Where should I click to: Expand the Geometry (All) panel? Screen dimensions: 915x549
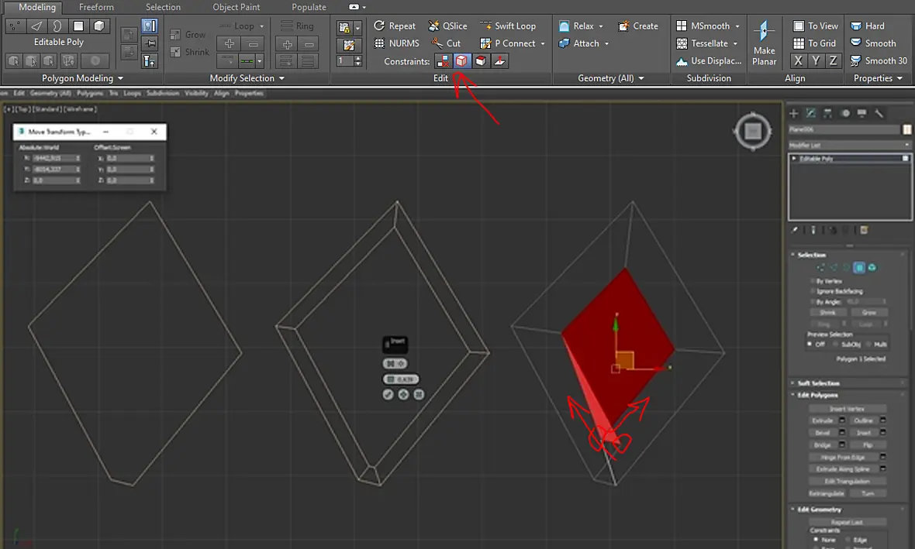click(x=610, y=78)
